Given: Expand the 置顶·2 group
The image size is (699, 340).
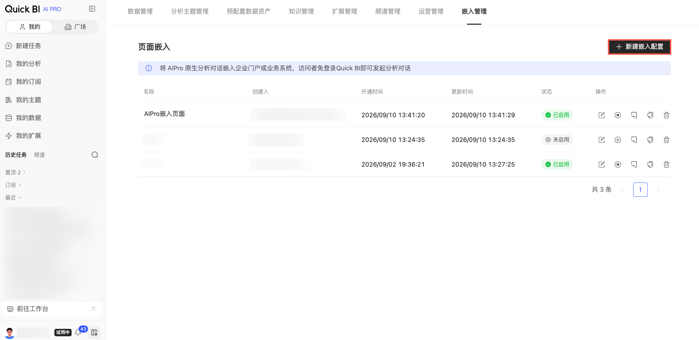Looking at the screenshot, I should click(16, 172).
